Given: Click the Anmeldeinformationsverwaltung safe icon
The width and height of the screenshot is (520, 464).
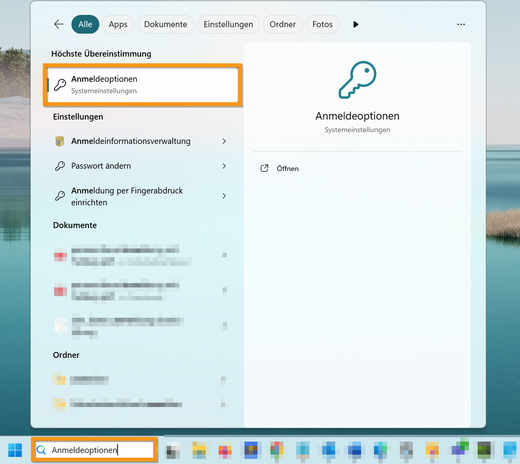Looking at the screenshot, I should (x=60, y=141).
